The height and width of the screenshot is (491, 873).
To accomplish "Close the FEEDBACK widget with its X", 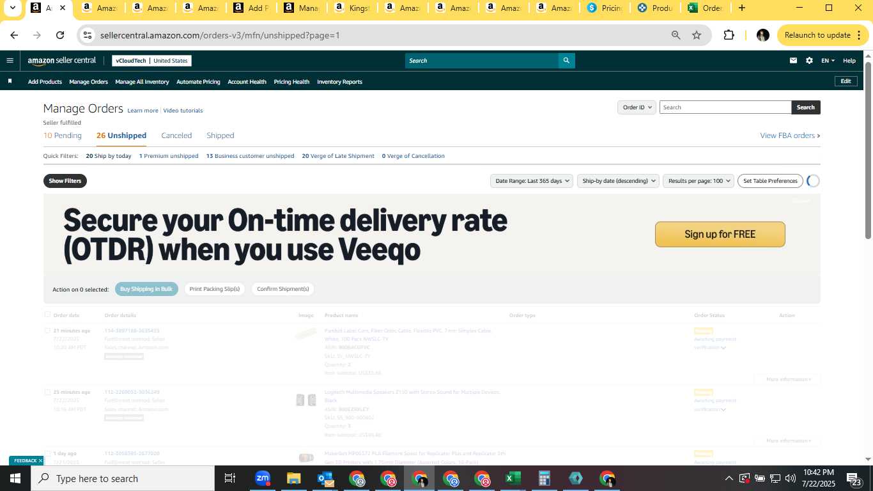I will click(x=40, y=460).
